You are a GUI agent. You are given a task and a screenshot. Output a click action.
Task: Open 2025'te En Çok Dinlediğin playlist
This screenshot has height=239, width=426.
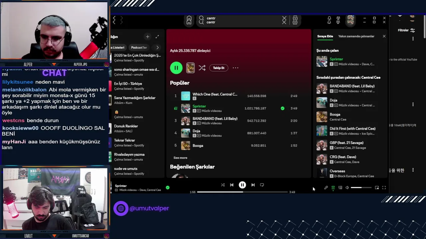pos(137,58)
